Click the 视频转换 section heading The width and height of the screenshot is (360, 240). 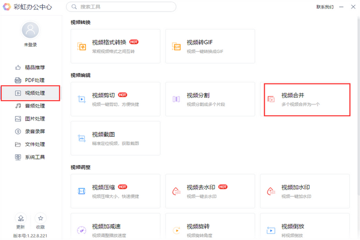(80, 22)
